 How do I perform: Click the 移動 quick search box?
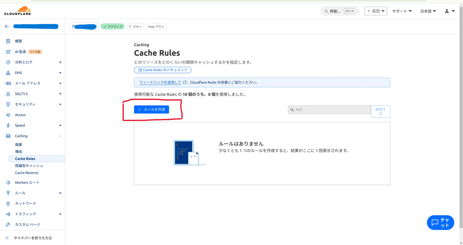point(340,11)
